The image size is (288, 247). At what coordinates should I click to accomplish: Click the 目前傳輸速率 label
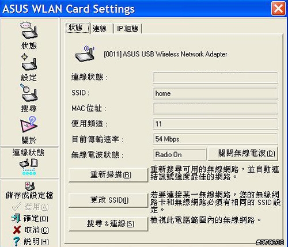coord(97,139)
